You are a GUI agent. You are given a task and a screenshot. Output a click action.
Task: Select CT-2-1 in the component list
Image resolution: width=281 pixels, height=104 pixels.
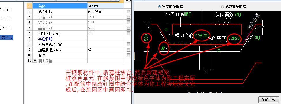[x=6, y=19]
